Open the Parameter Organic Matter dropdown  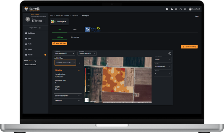point(87,53)
